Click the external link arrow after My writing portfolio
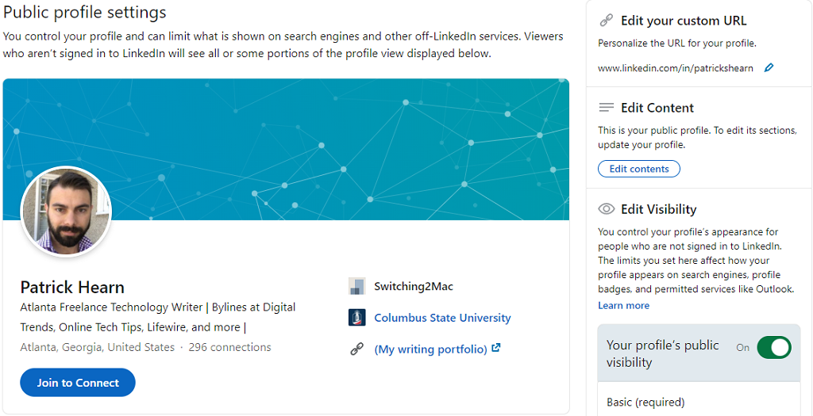Screen dimensions: 813x416 coord(496,348)
